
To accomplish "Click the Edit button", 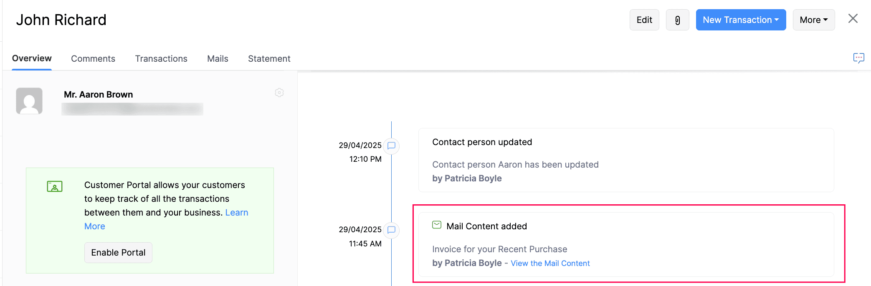I will pos(644,20).
